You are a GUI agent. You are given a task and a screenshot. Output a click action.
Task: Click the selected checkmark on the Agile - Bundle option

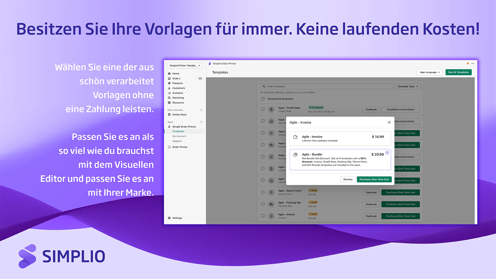point(387,153)
